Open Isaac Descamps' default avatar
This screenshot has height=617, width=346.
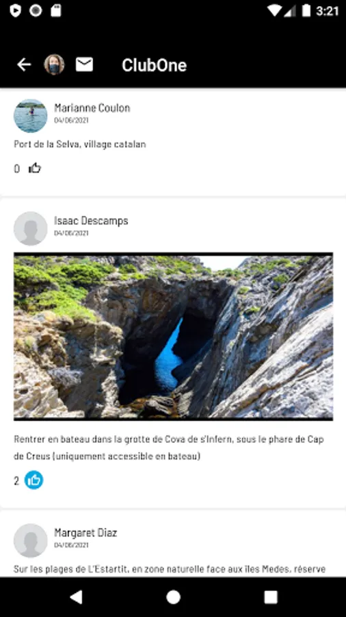31,228
